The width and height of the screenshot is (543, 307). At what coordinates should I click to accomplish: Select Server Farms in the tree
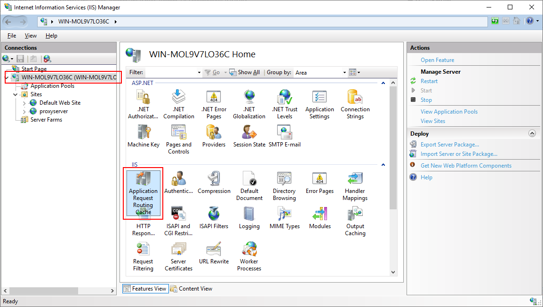tap(46, 120)
